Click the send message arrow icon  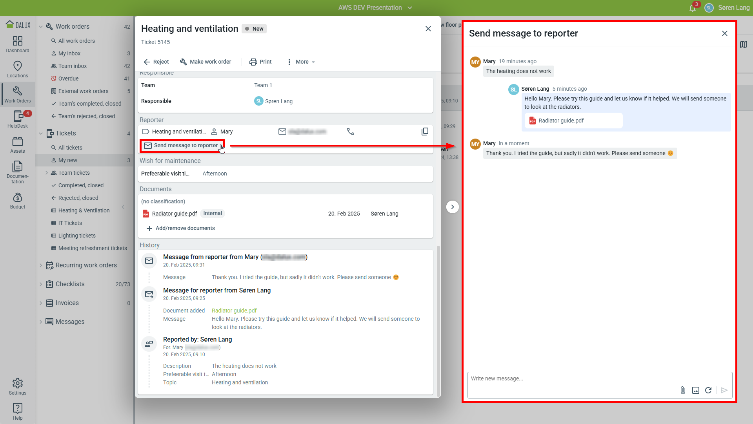pyautogui.click(x=724, y=390)
